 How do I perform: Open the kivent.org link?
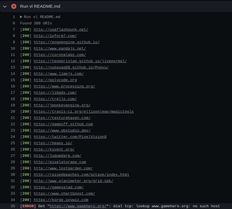54,149
